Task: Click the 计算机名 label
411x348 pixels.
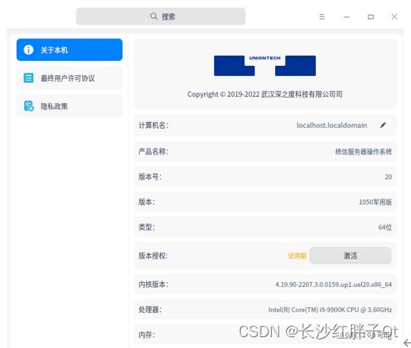Action: click(153, 125)
